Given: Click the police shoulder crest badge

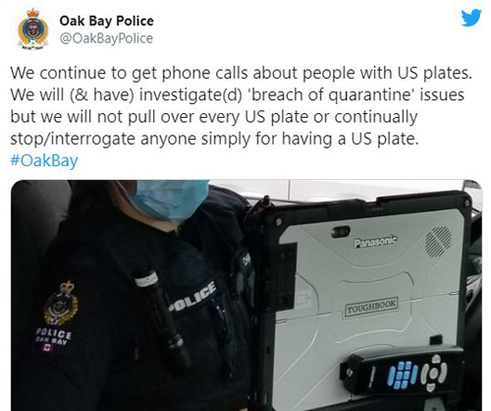Looking at the screenshot, I should [61, 304].
